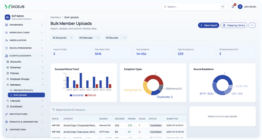
Task: Open Members Directory menu item
Action: tap(26, 90)
